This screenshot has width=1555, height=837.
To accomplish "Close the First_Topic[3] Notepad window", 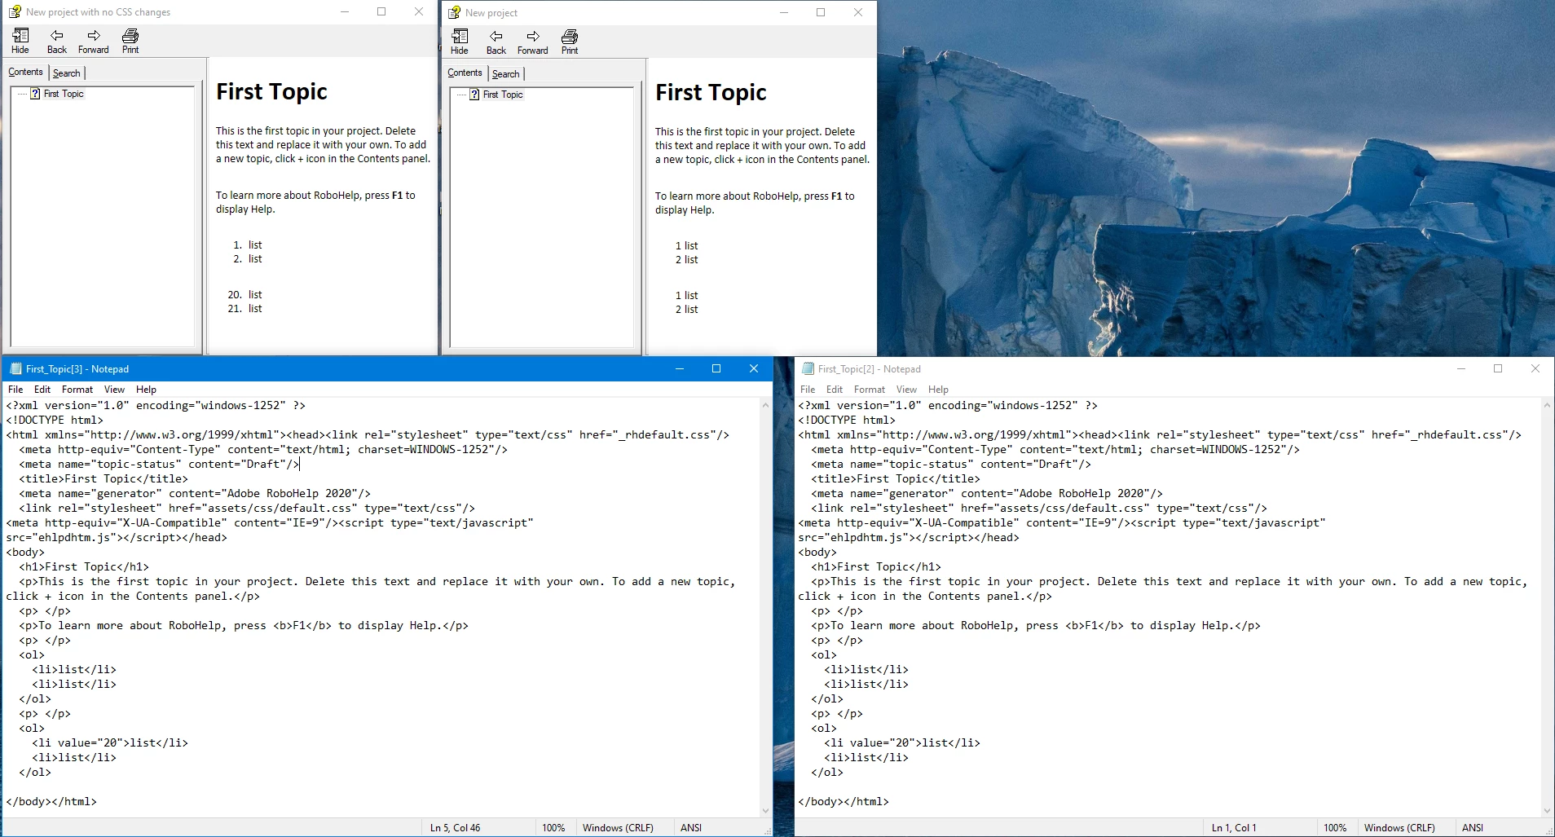I will click(754, 368).
